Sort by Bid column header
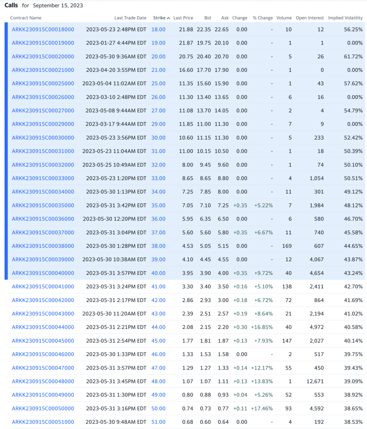 coord(208,18)
